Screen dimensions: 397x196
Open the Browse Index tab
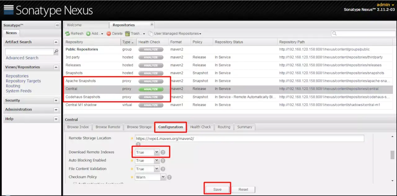pyautogui.click(x=78, y=127)
